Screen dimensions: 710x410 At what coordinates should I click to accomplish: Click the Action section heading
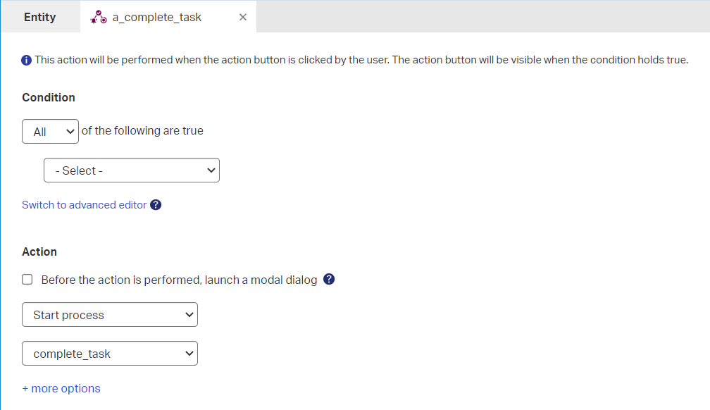coord(39,251)
